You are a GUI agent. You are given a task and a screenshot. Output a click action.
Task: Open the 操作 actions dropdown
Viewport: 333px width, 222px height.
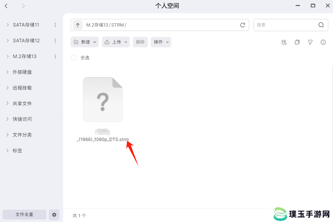pyautogui.click(x=161, y=42)
